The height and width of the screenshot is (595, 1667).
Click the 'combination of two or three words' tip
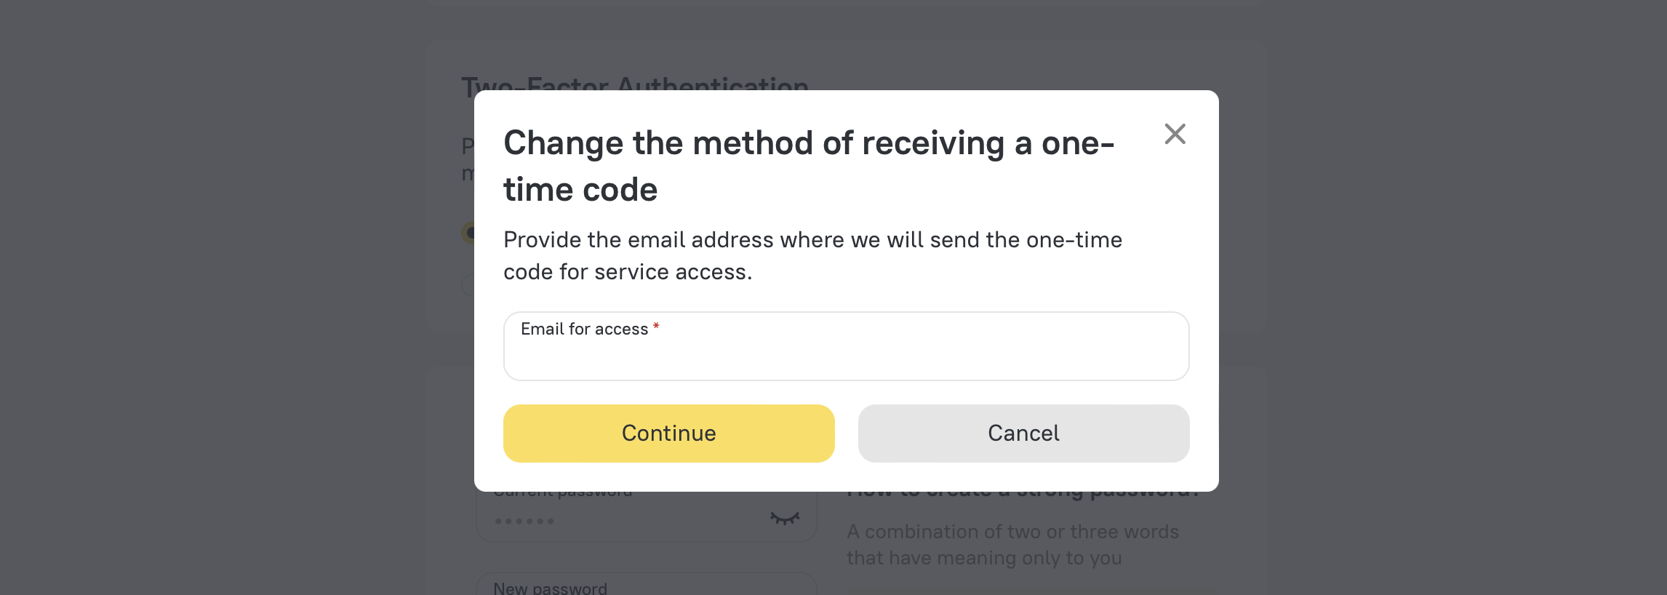[1012, 532]
